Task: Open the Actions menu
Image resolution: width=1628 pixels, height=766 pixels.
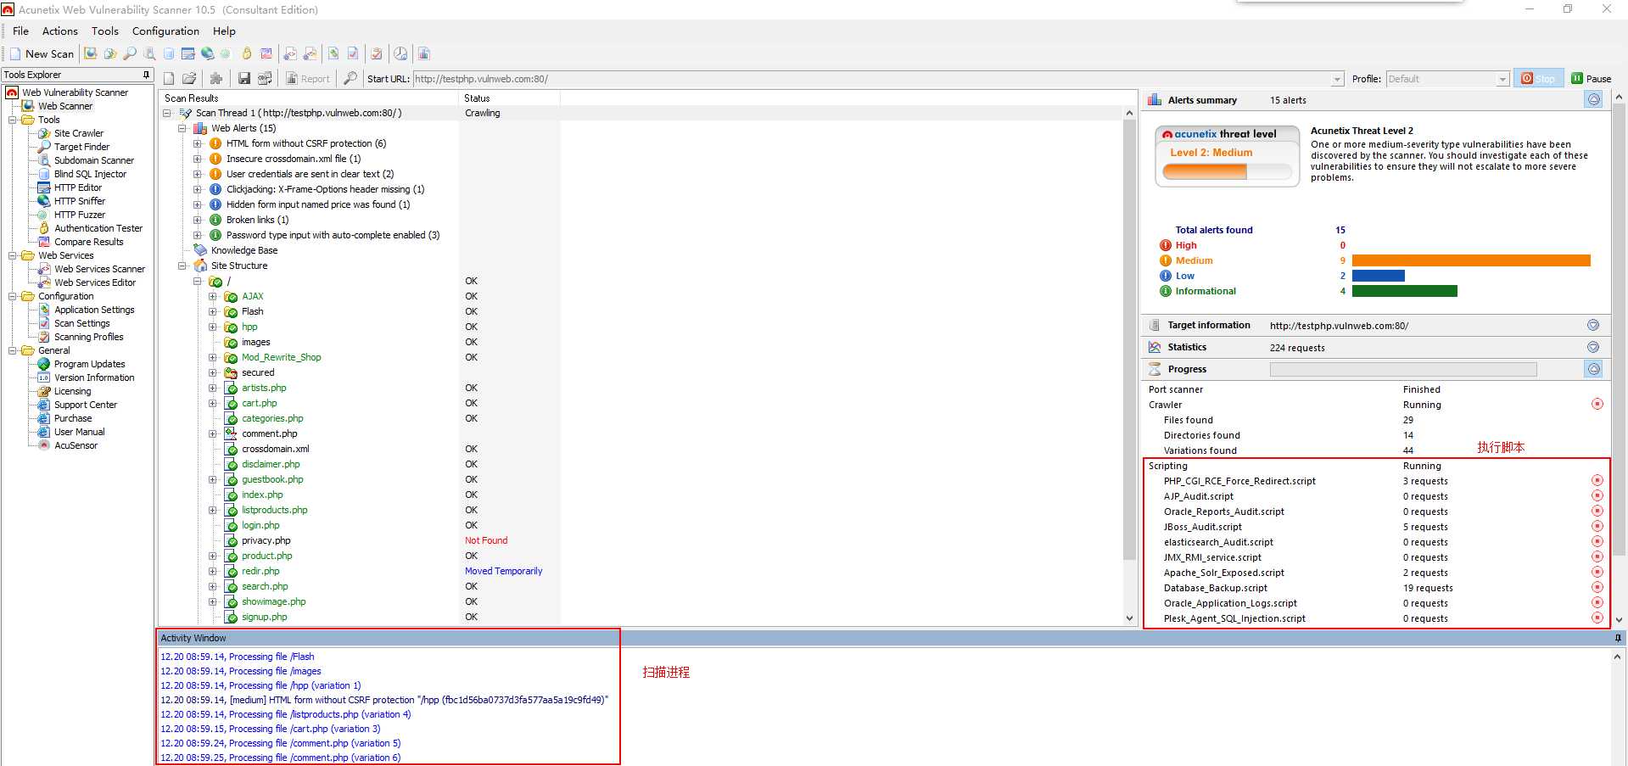Action: pos(60,31)
